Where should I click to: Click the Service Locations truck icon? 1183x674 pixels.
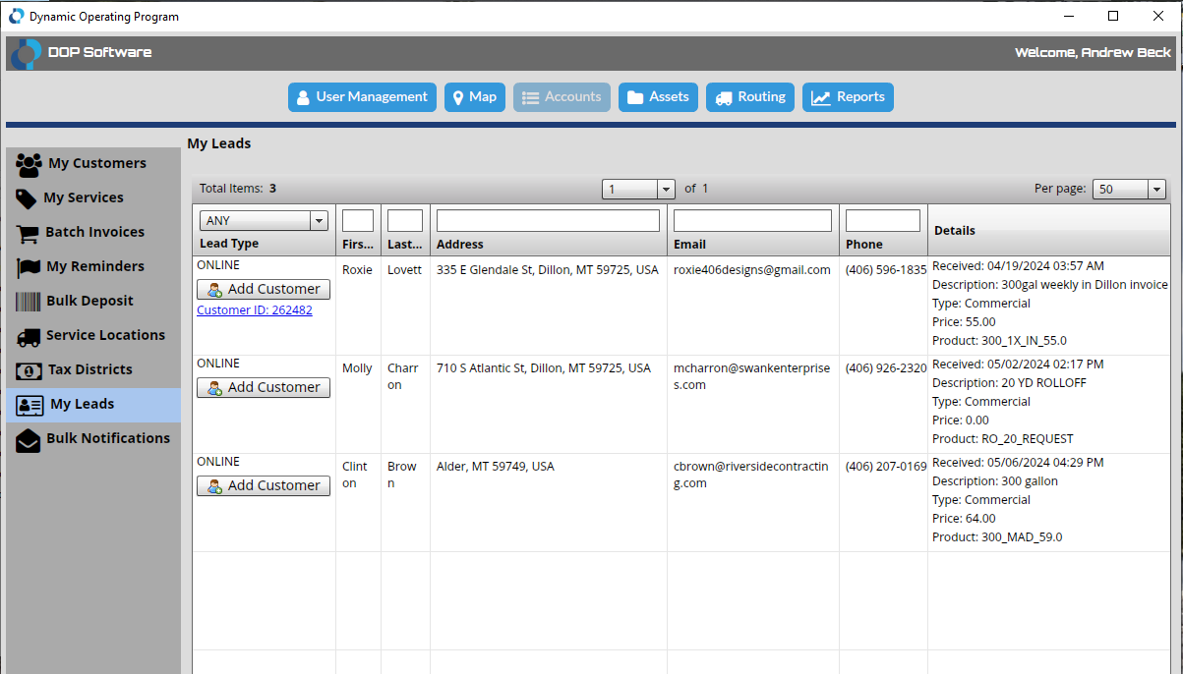[29, 336]
